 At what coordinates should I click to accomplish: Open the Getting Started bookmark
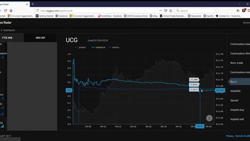45,16
